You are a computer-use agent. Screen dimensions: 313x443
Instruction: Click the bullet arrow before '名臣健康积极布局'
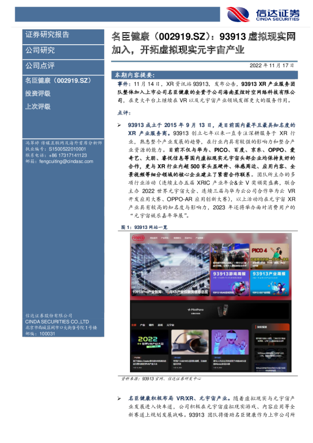119,398
